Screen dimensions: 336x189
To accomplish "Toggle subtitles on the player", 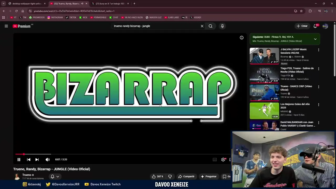I will 215,159.
